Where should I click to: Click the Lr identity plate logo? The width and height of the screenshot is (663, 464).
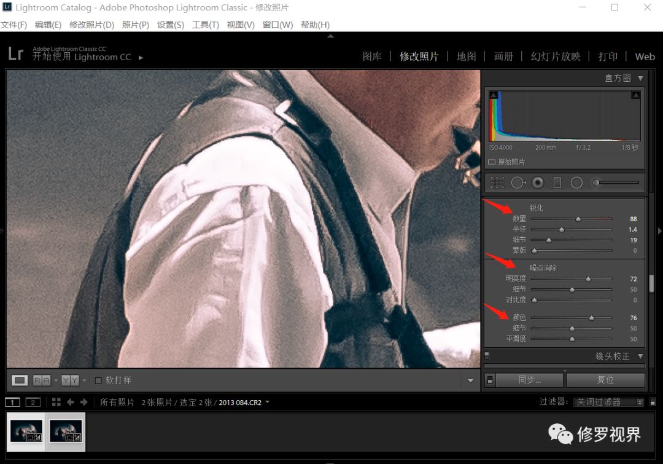coord(15,53)
